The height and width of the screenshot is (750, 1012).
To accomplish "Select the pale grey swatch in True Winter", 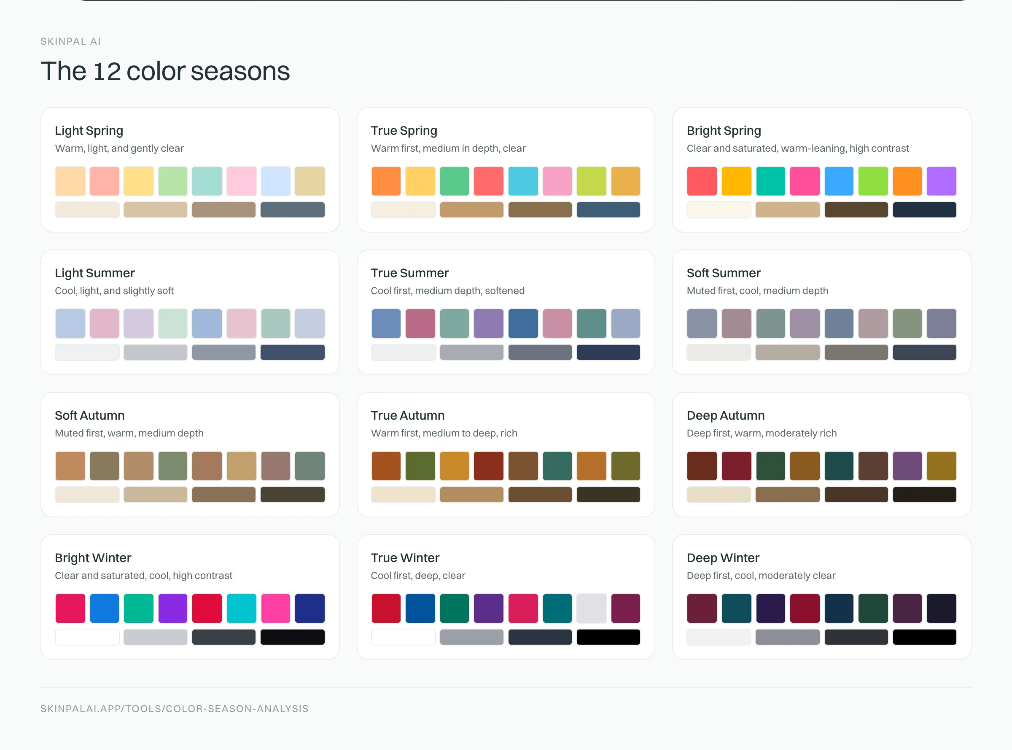I will click(592, 608).
